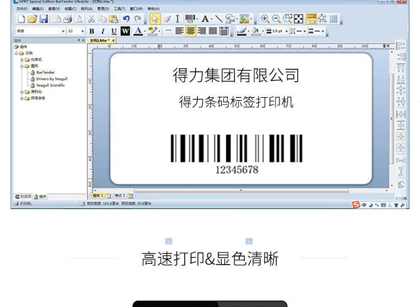Click the Redo arrow icon
The image size is (420, 307).
138,18
